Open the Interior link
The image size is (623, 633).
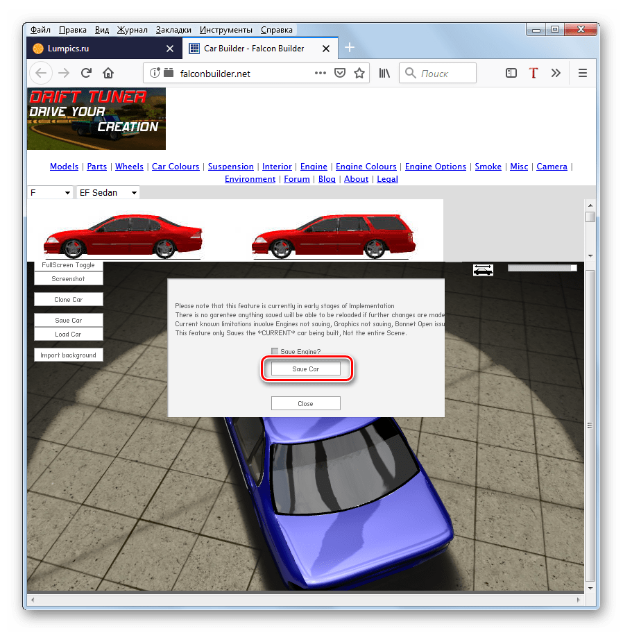coord(277,167)
